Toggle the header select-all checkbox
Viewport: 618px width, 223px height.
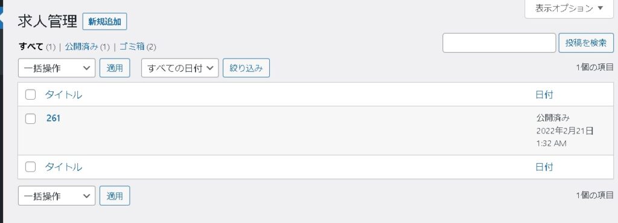click(x=30, y=95)
